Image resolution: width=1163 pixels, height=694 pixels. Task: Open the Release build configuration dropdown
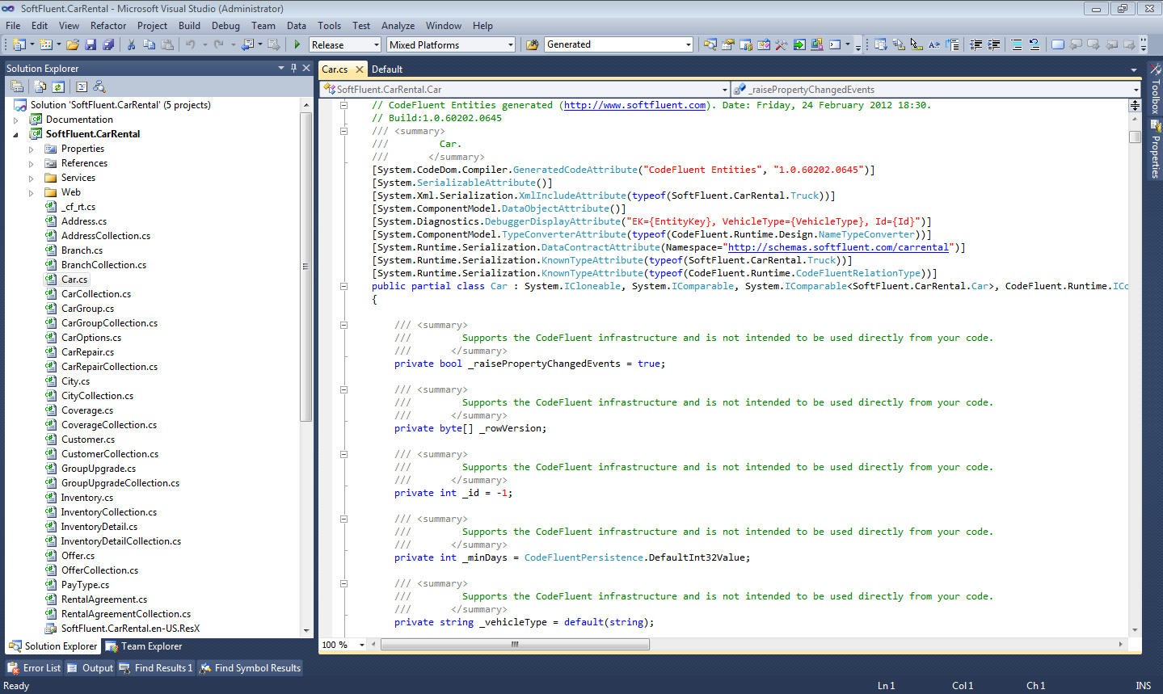pos(377,44)
